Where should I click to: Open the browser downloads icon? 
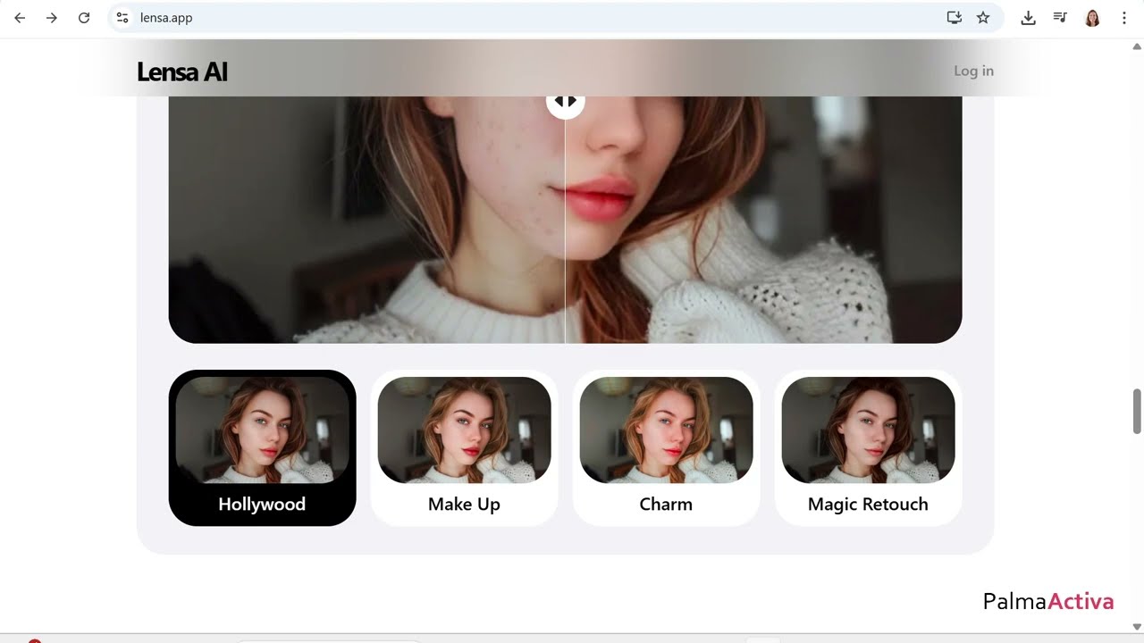[1028, 18]
